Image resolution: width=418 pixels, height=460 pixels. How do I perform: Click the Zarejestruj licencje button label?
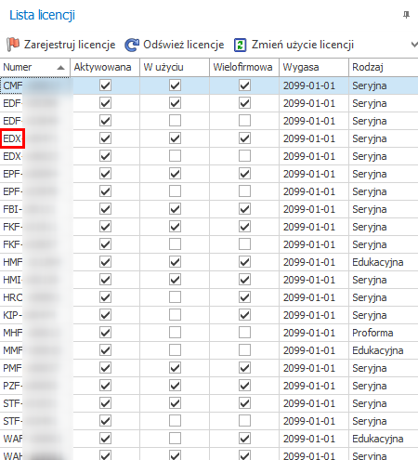click(70, 45)
